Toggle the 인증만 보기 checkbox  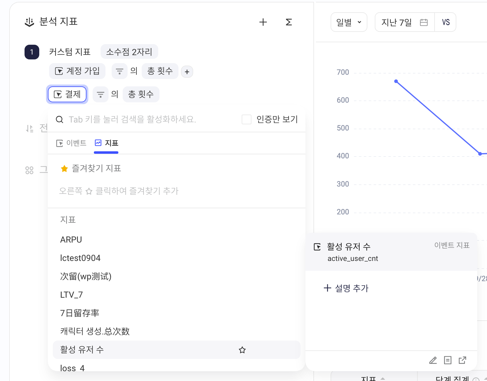[247, 119]
